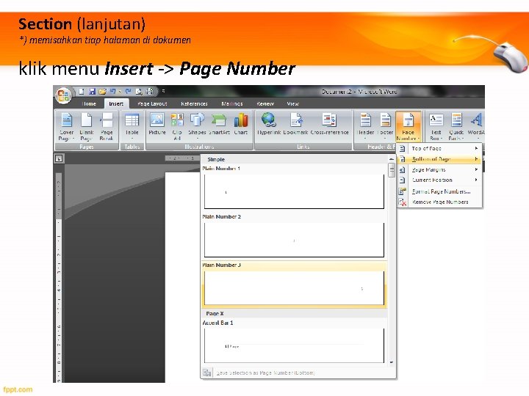The width and height of the screenshot is (529, 396).
Task: Open the Table insert button
Action: point(132,127)
